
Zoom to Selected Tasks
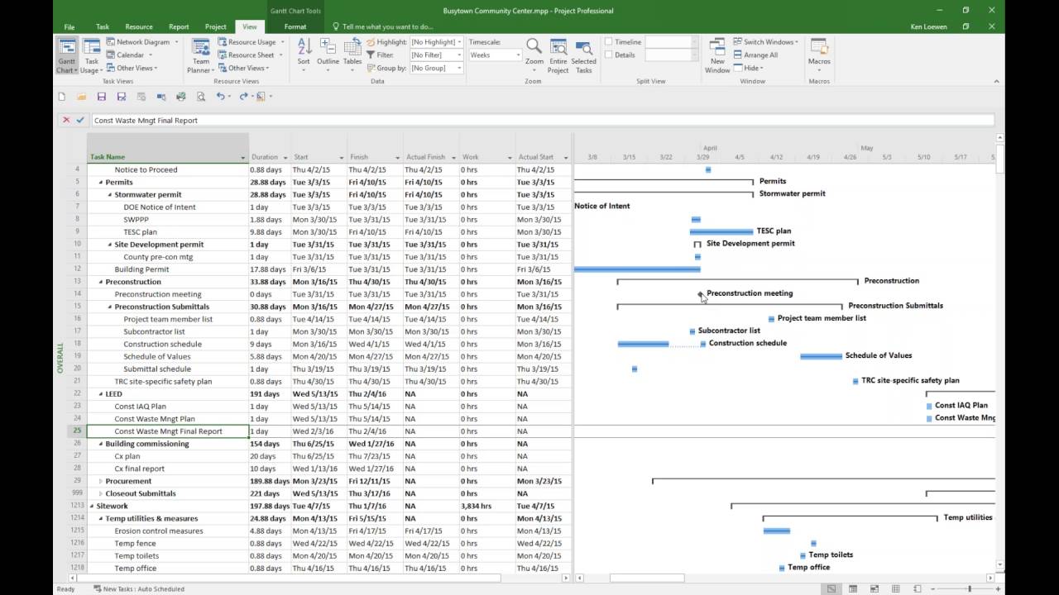point(583,56)
